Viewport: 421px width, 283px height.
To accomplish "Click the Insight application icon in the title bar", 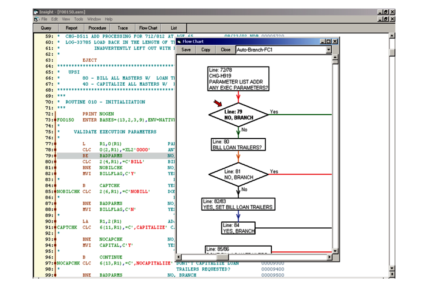I will click(x=36, y=11).
